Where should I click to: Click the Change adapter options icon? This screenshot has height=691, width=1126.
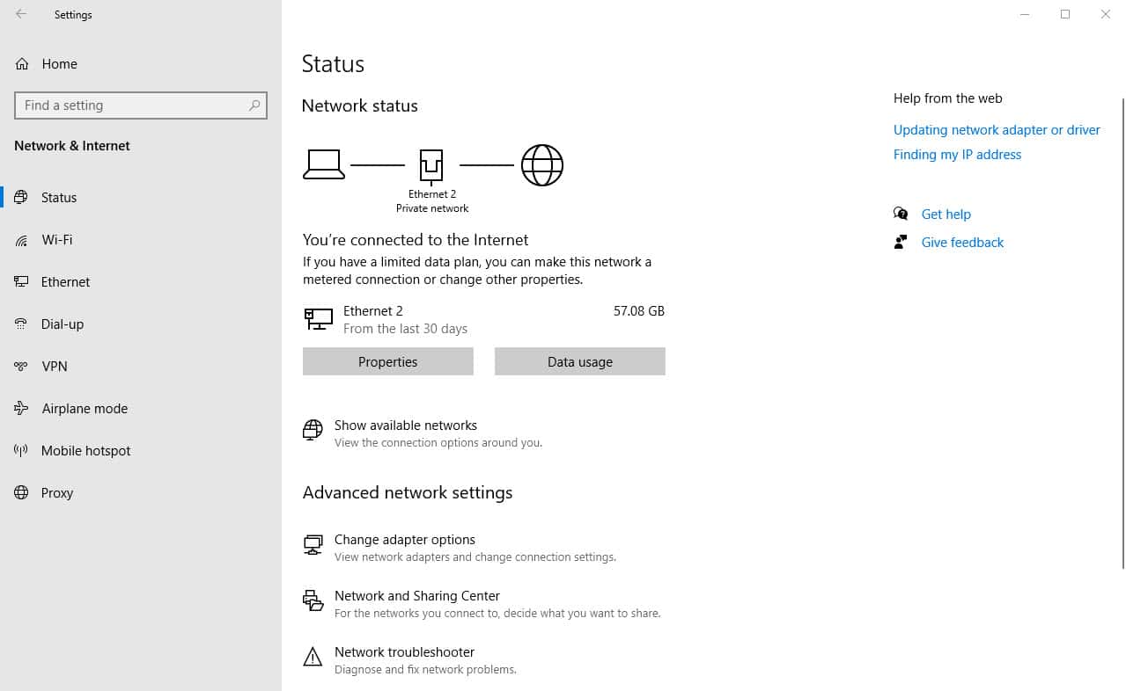pyautogui.click(x=313, y=545)
